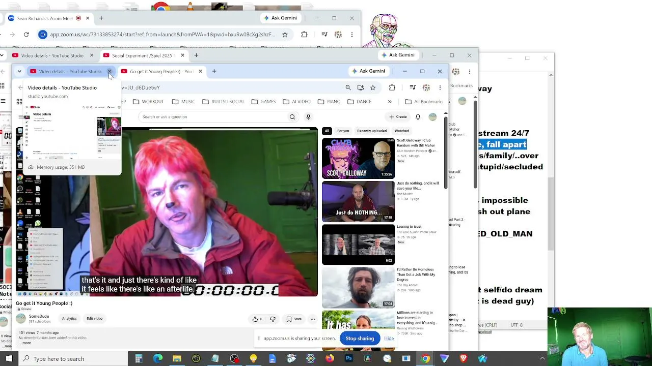Show more bookmarks with the overflow chevron
The image size is (652, 366).
click(x=390, y=102)
